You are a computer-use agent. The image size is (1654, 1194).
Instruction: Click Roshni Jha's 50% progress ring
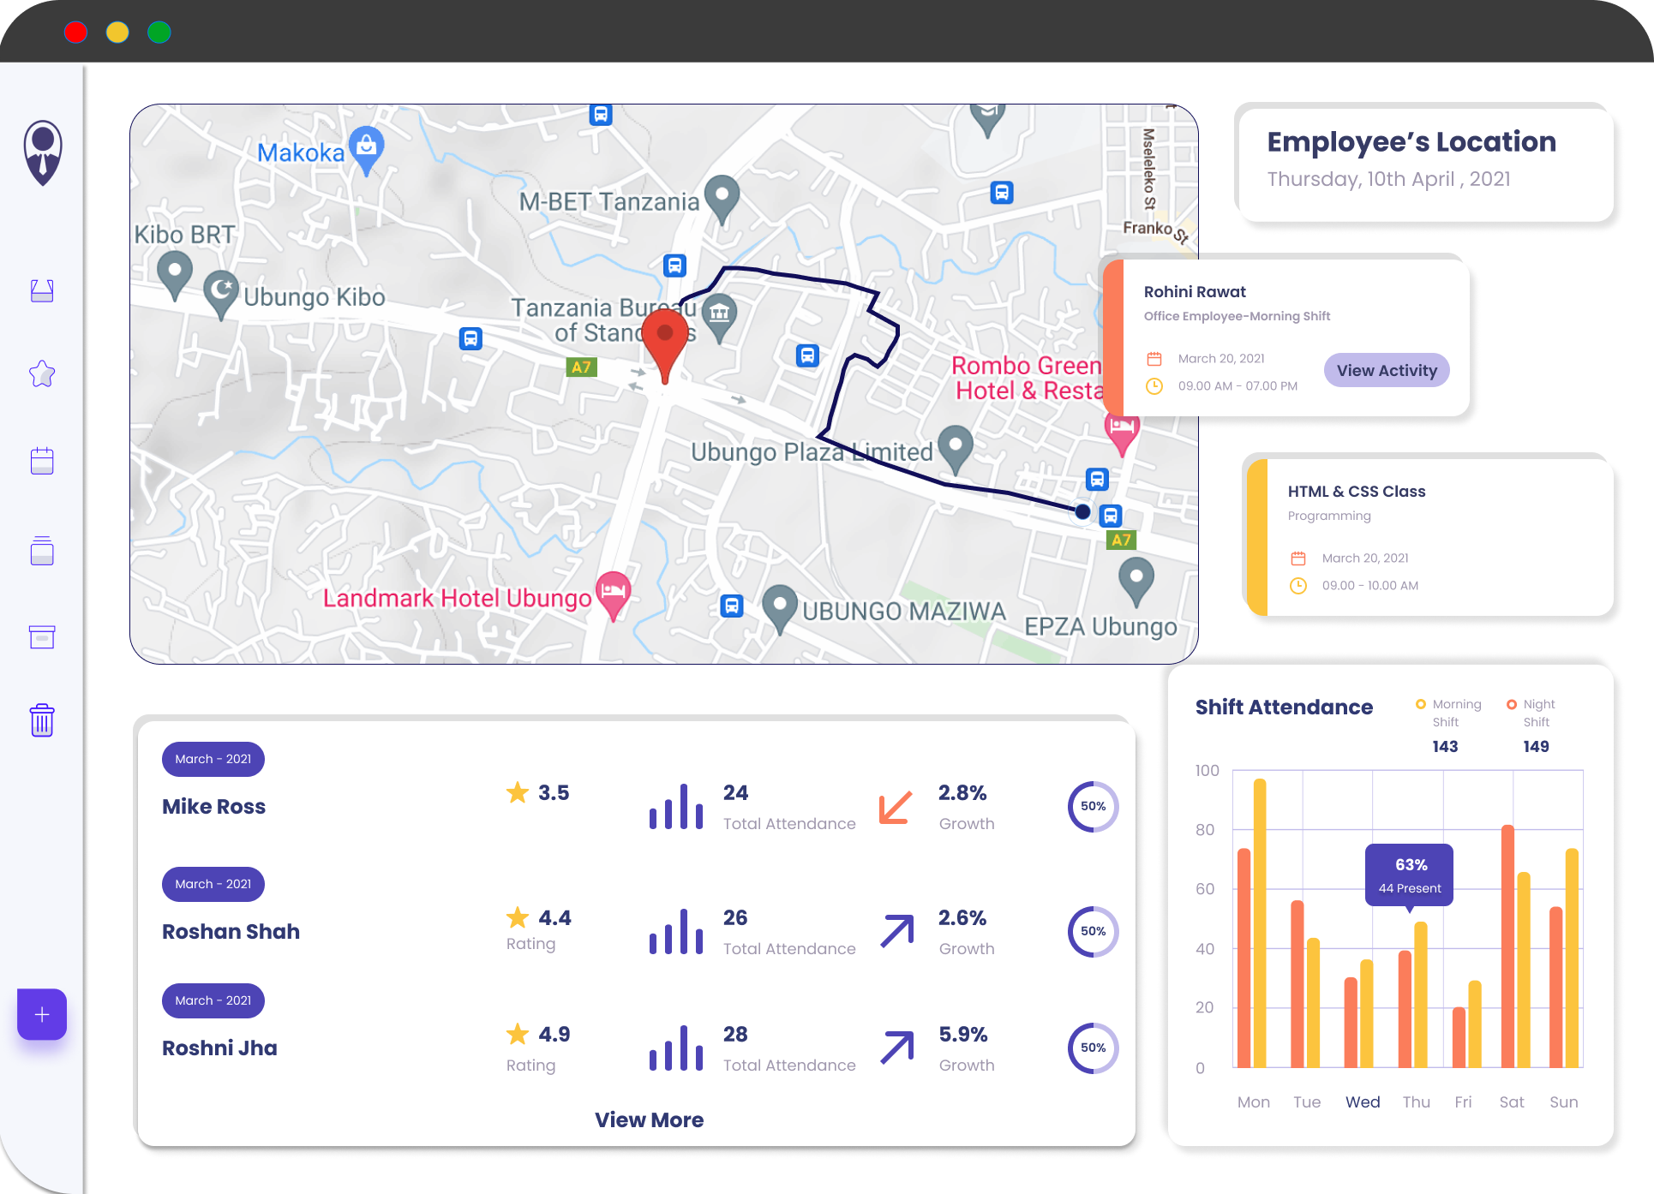pyautogui.click(x=1093, y=1048)
